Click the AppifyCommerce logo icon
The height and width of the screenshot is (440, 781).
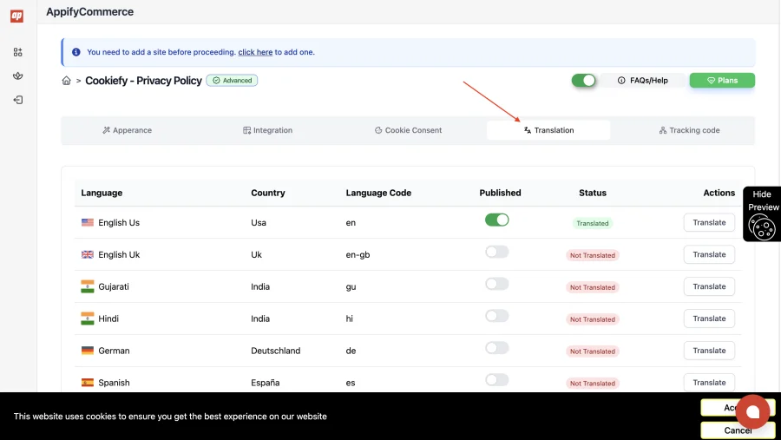coord(17,16)
